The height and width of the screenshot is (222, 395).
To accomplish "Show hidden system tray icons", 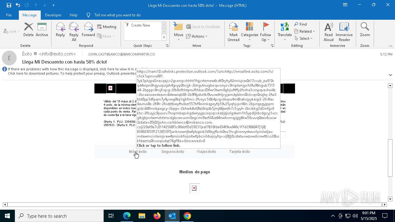I will [333, 216].
